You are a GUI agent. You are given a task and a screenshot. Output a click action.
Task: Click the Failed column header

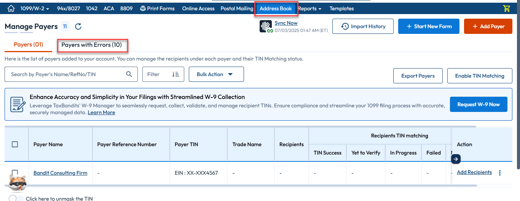[434, 153]
